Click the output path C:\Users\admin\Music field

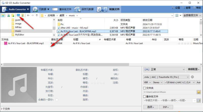click(170, 92)
